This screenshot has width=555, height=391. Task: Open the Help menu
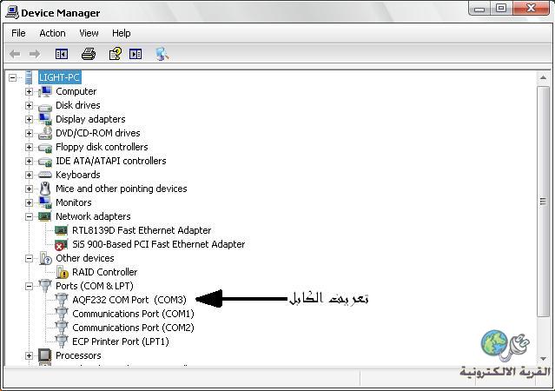tap(122, 33)
